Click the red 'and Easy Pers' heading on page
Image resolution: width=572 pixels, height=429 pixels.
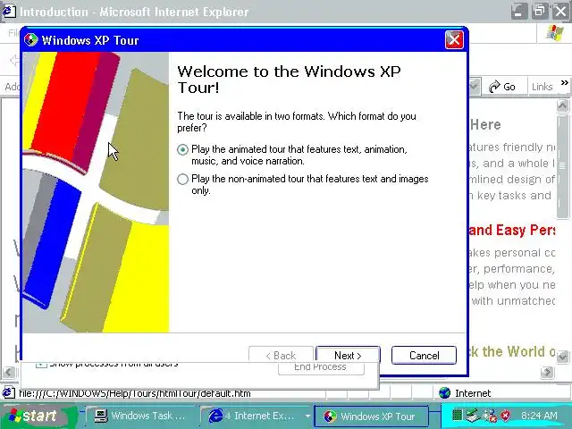512,231
